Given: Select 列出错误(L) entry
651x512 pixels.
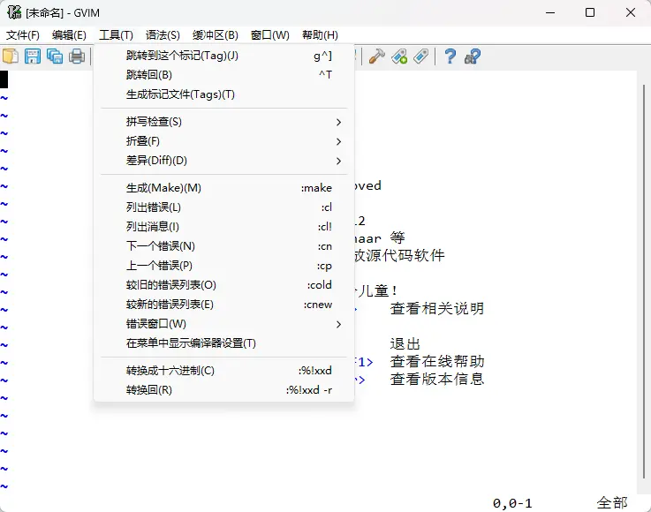Looking at the screenshot, I should [x=223, y=207].
